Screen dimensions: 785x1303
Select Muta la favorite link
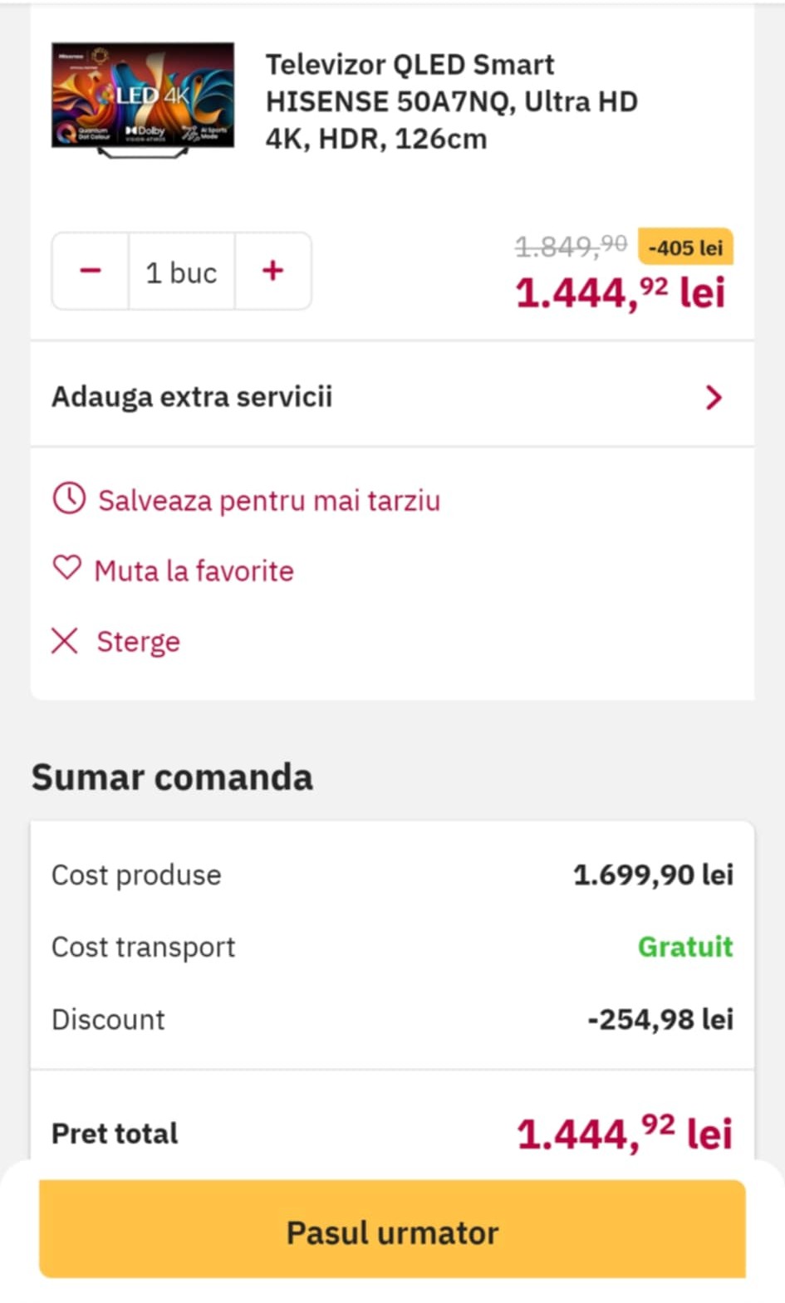click(194, 571)
